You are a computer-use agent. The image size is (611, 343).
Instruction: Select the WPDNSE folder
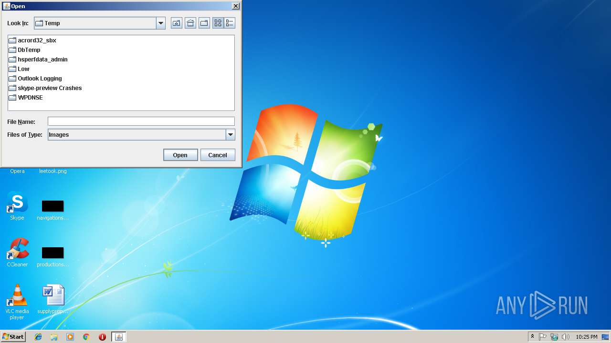point(26,98)
